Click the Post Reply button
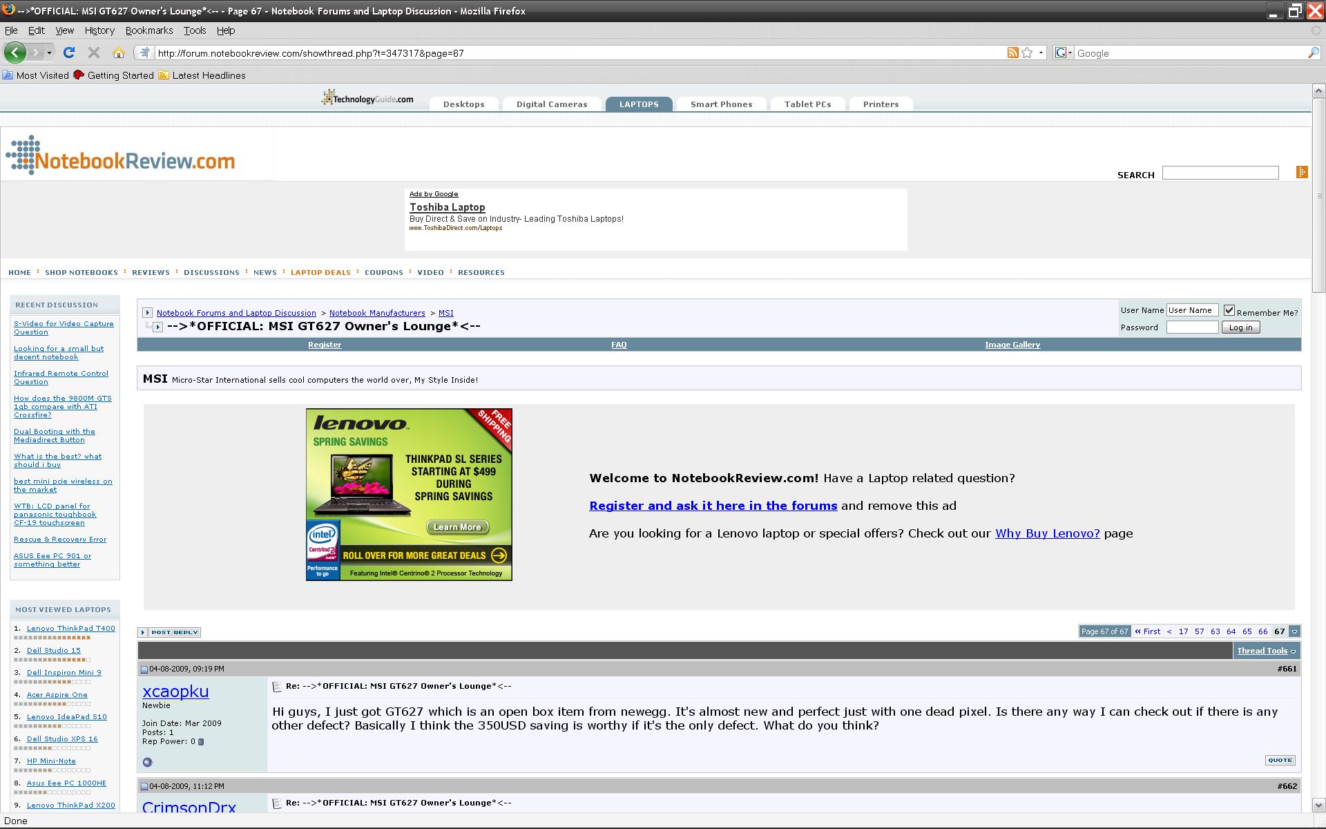The height and width of the screenshot is (829, 1326). (175, 632)
